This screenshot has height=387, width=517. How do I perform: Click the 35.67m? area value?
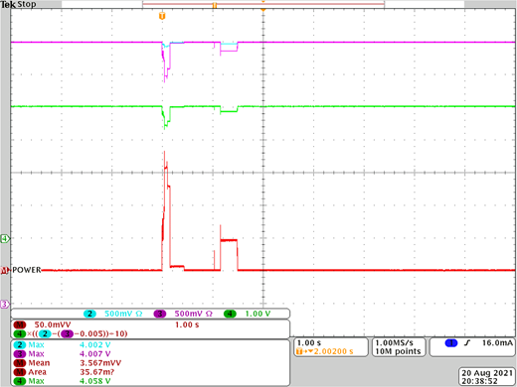tap(97, 372)
